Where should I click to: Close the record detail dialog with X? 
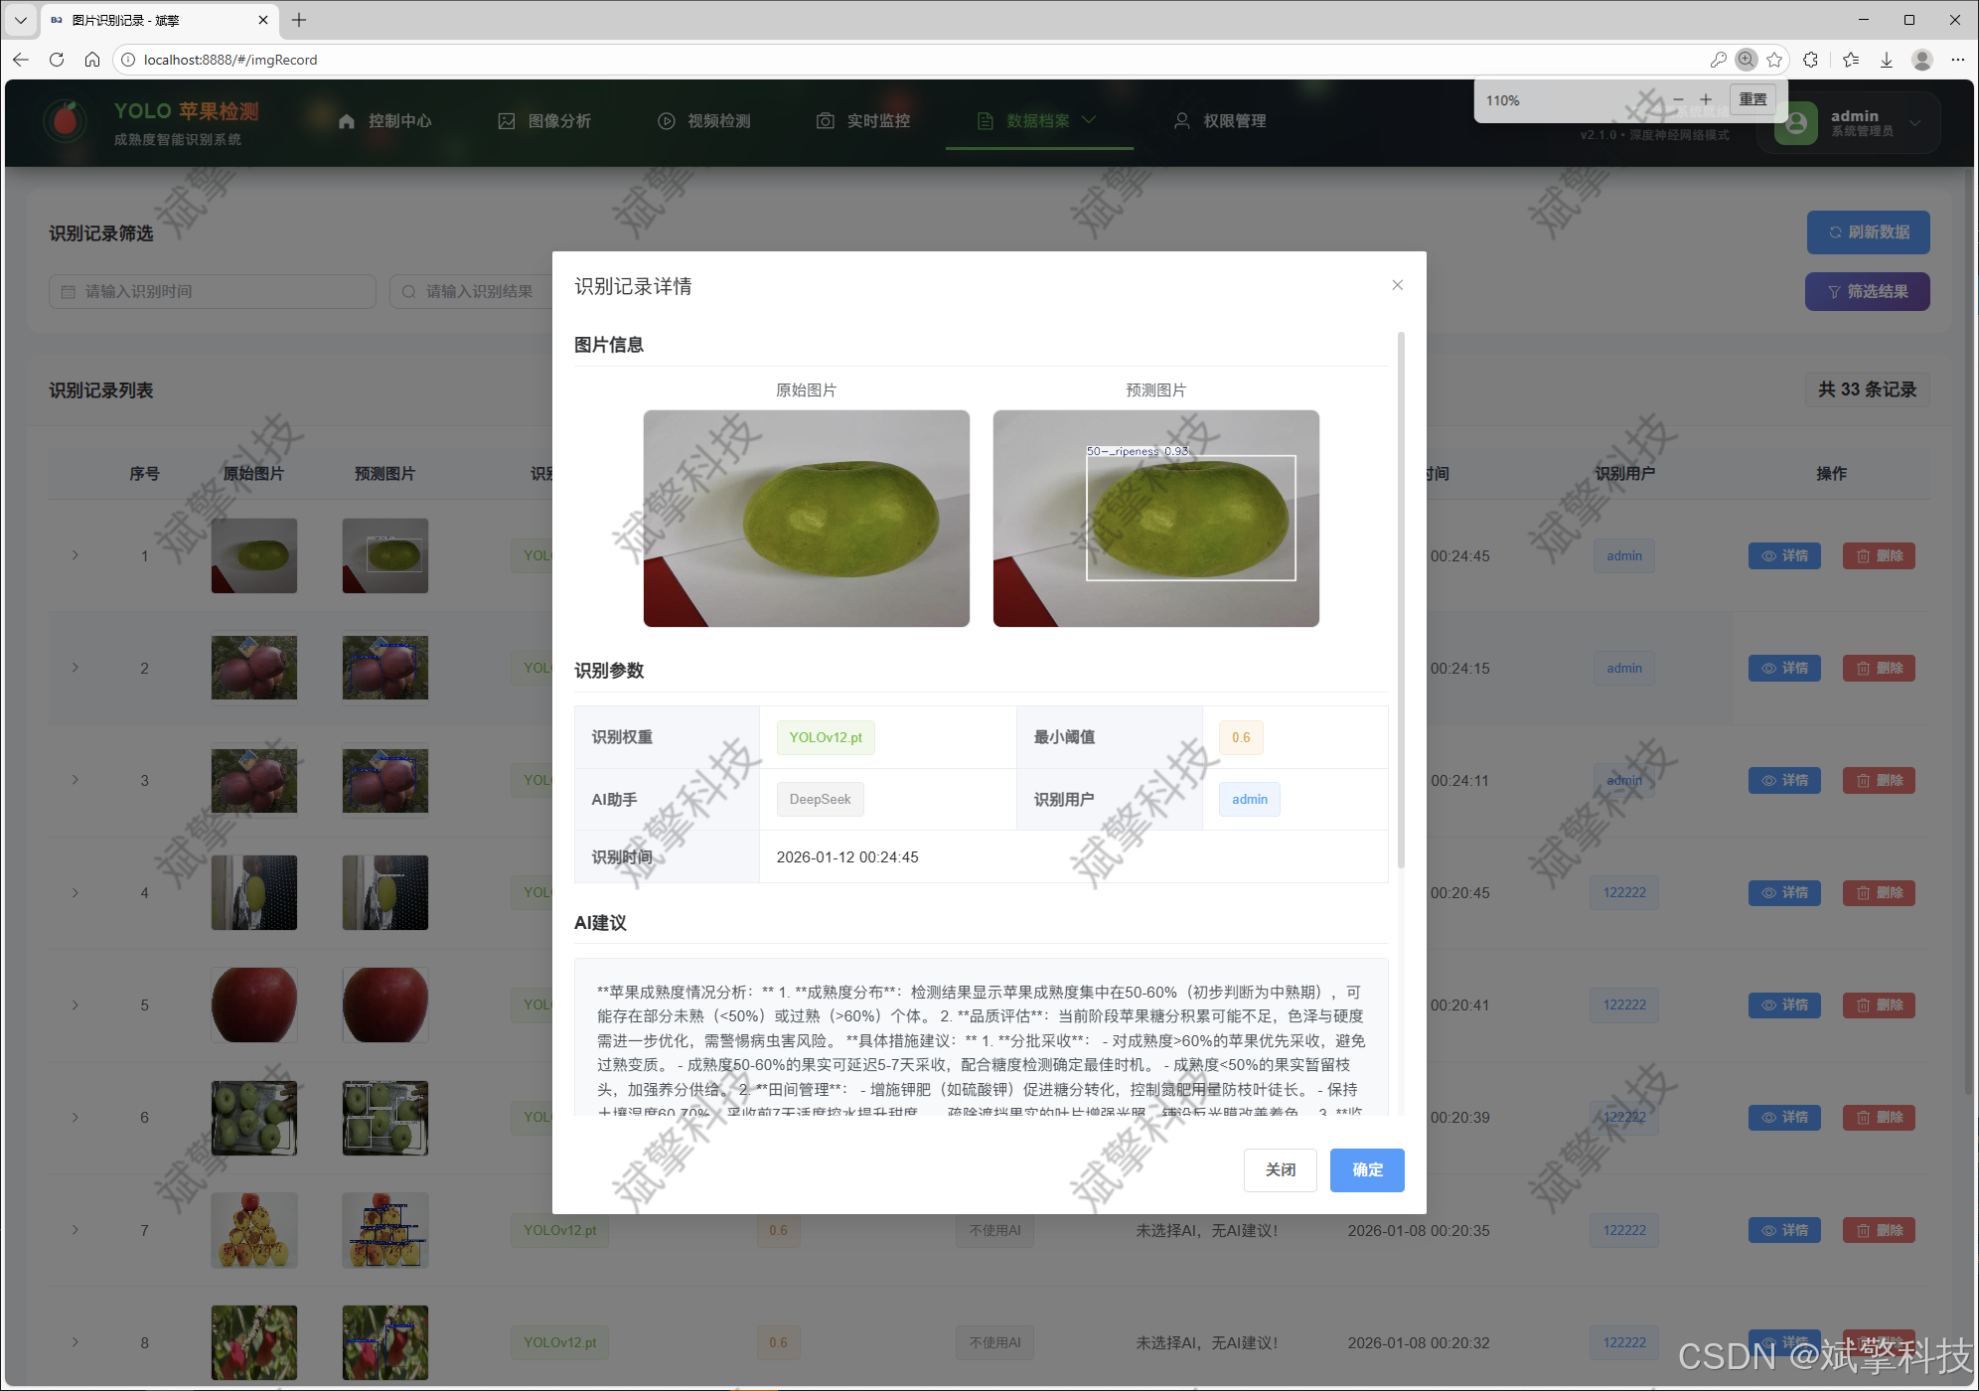tap(1397, 285)
